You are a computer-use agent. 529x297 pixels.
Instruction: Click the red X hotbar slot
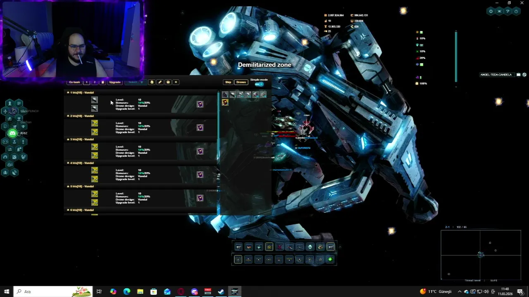click(279, 247)
